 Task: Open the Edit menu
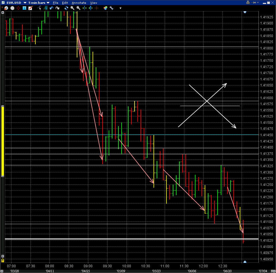click(x=65, y=3)
